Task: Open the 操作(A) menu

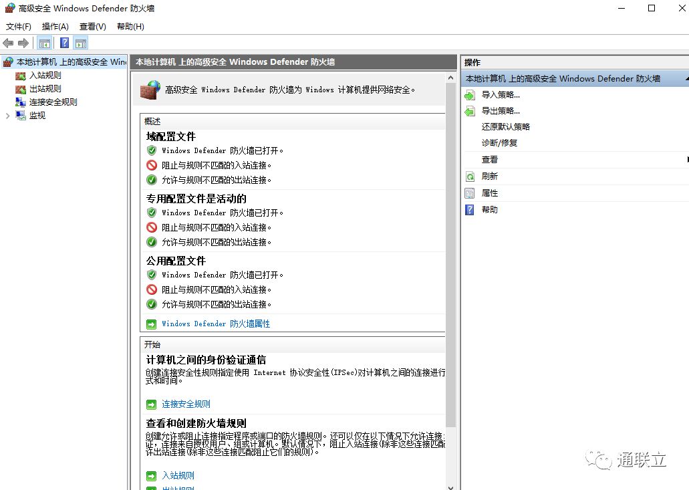Action: coord(55,26)
